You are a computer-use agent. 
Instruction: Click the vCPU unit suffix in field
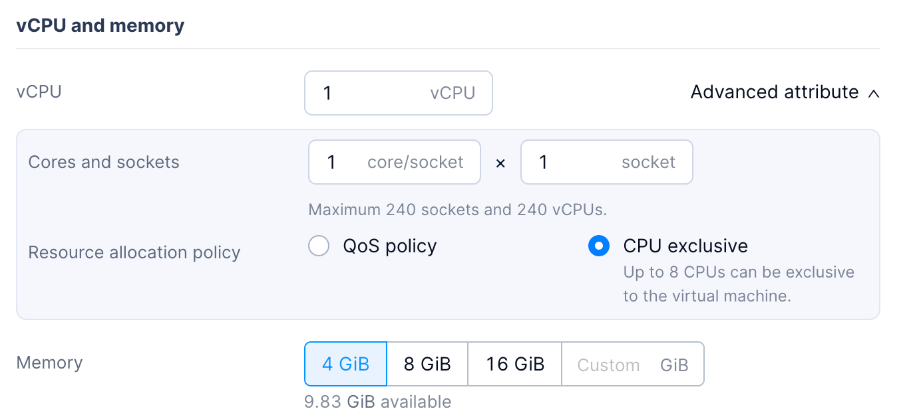click(x=453, y=93)
